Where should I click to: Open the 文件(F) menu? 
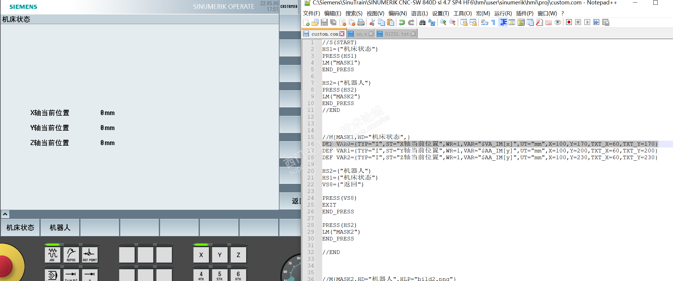(311, 14)
